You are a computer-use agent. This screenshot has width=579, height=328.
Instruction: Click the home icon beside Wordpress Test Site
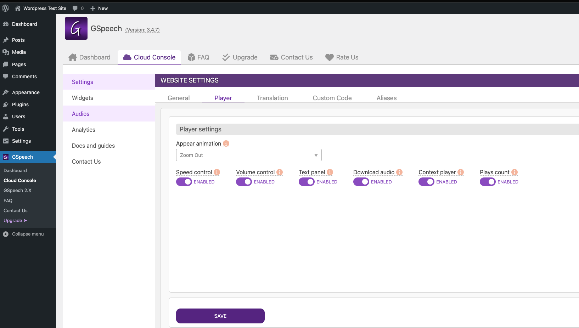[x=17, y=8]
